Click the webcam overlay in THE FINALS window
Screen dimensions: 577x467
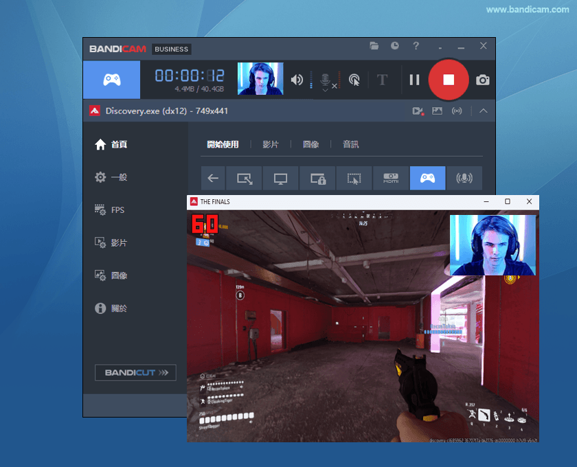(x=493, y=245)
